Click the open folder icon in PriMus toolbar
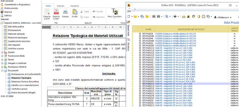The width and height of the screenshot is (239, 107). [x=135, y=17]
